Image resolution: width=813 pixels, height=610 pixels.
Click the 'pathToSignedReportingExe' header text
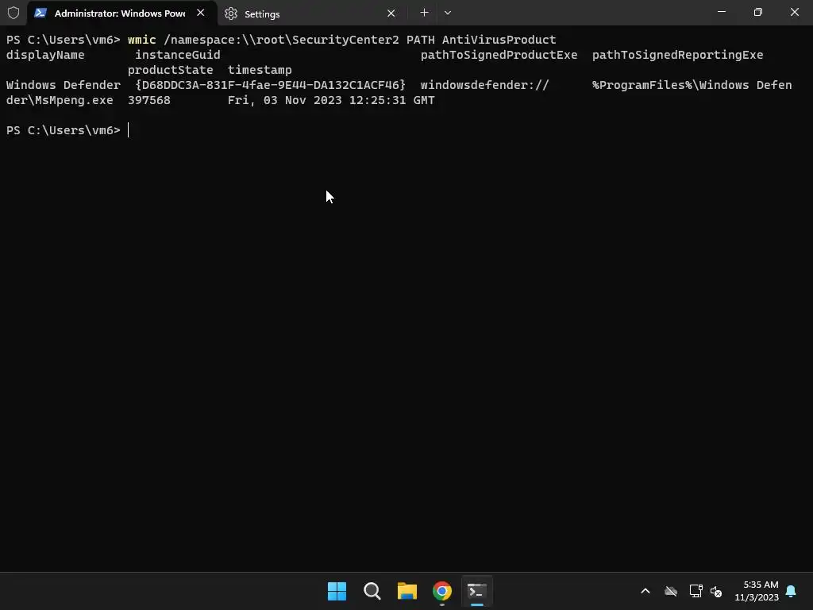(678, 55)
